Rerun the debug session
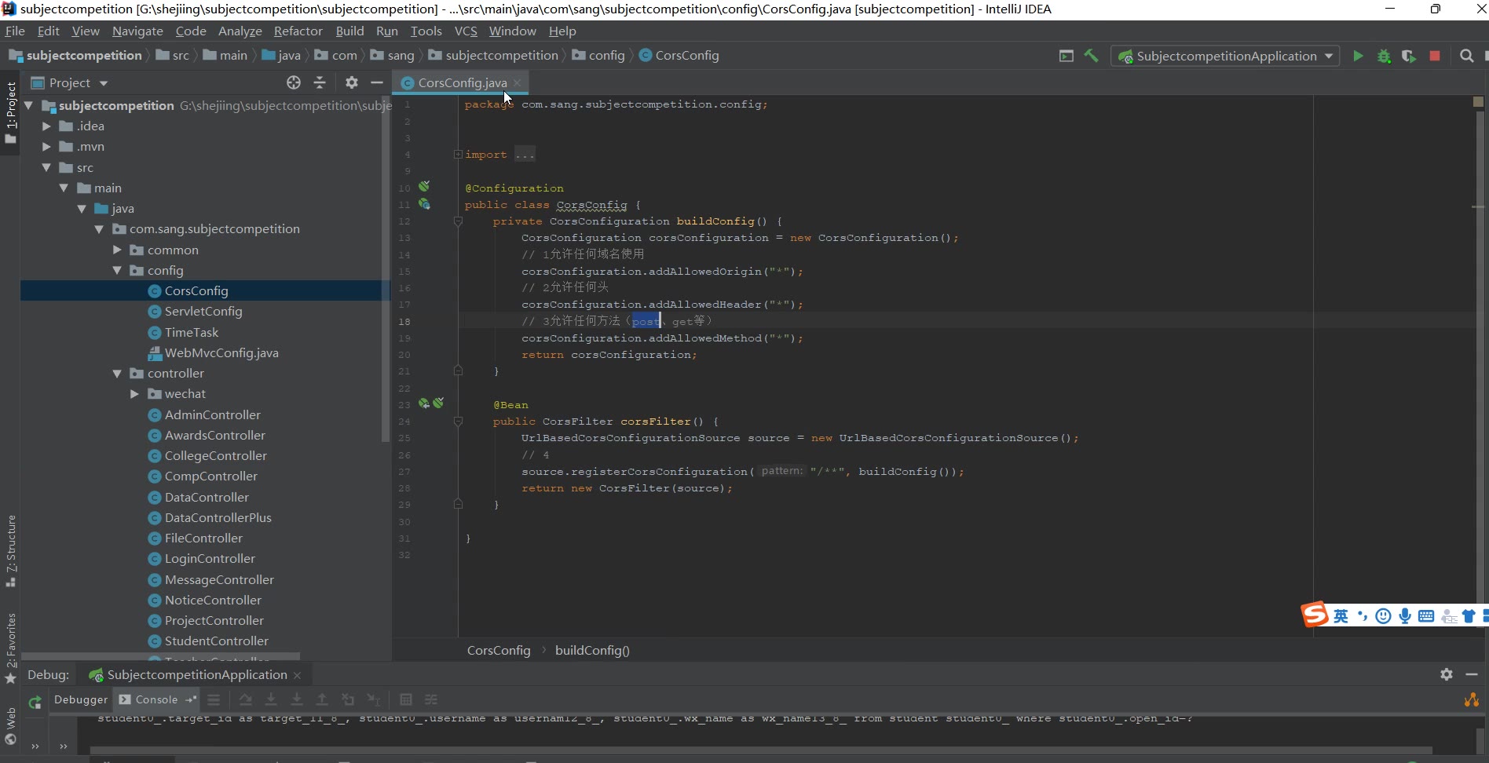The height and width of the screenshot is (763, 1489). click(x=35, y=703)
